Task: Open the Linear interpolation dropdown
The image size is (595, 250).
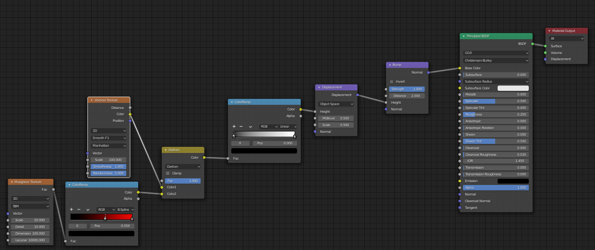Action: (x=288, y=127)
